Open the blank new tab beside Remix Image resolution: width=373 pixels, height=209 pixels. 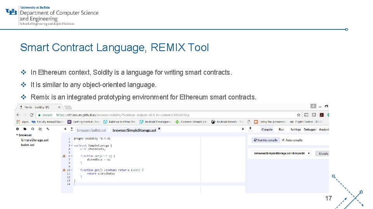(x=68, y=107)
